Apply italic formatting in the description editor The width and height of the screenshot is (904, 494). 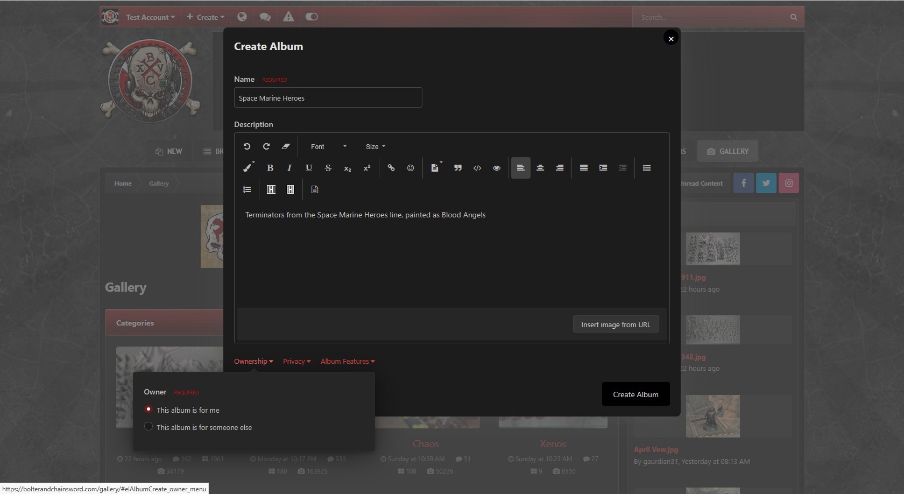(x=289, y=168)
